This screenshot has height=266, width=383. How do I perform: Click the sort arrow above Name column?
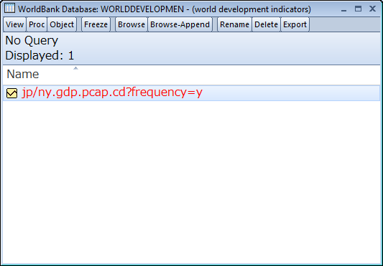[75, 68]
